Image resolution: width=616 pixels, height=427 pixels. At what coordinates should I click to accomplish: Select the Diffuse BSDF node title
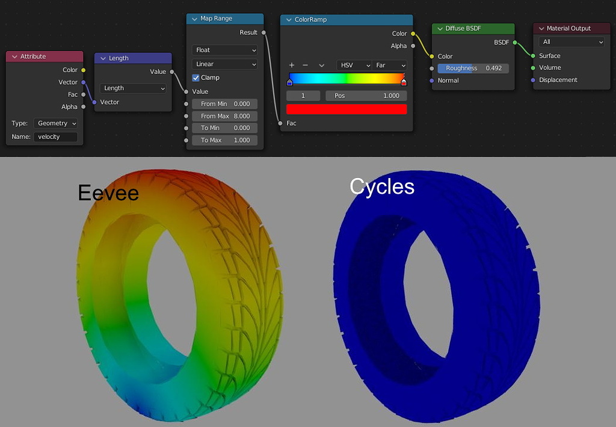pos(463,28)
